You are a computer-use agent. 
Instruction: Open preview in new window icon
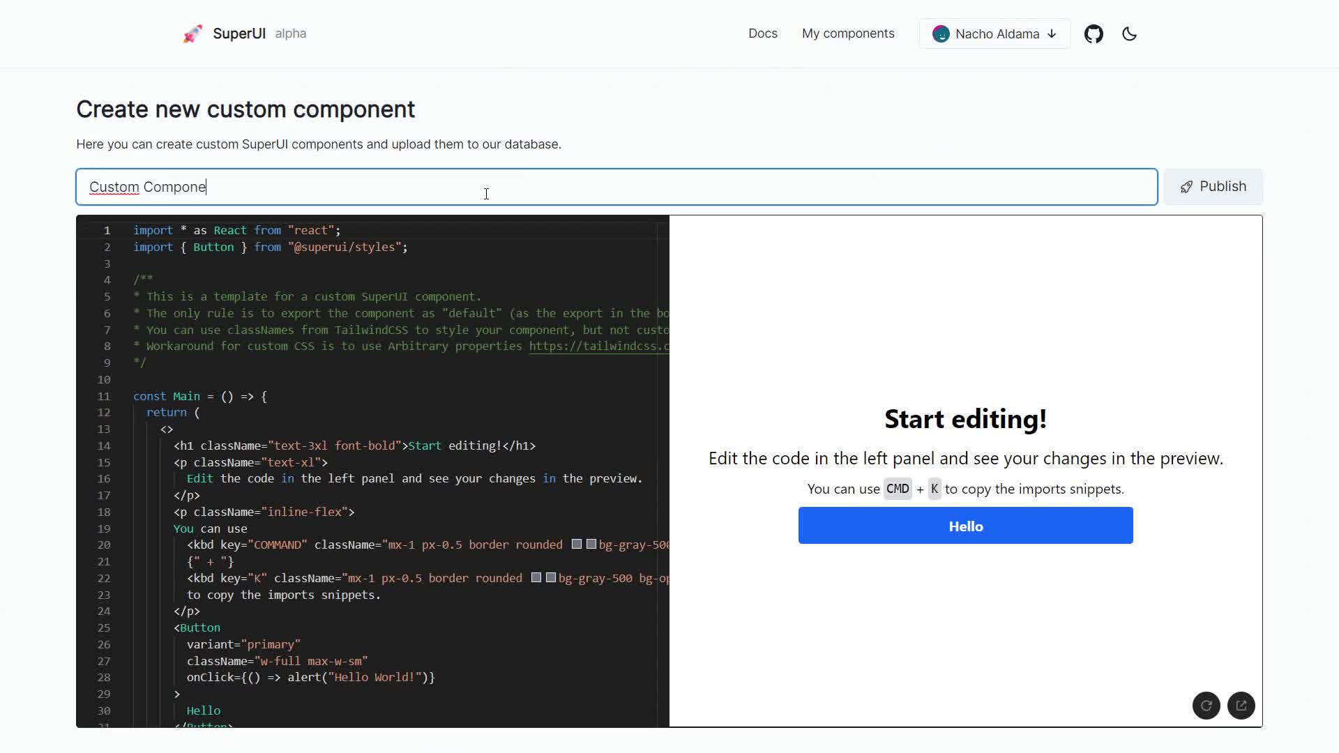(x=1241, y=706)
